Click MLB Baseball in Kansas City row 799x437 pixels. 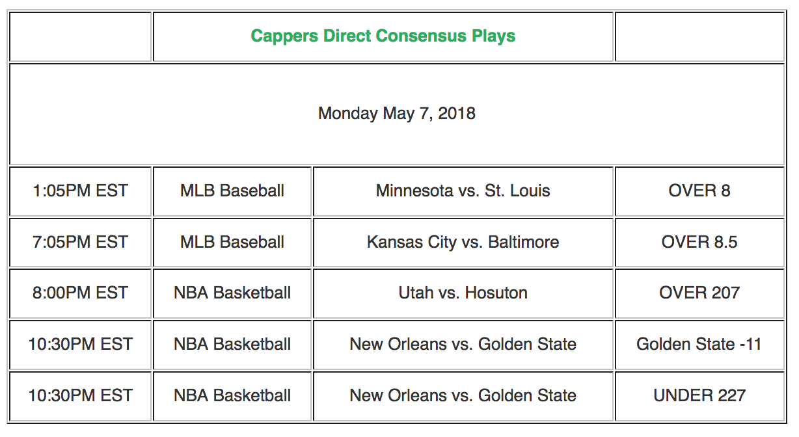click(232, 243)
